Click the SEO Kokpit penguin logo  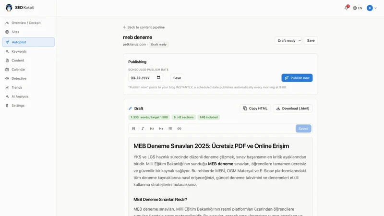tap(9, 8)
